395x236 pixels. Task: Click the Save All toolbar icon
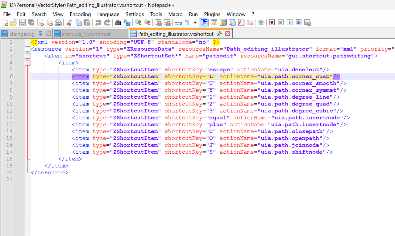(31, 23)
